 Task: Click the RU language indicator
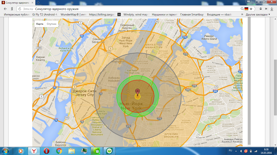[x=230, y=151]
